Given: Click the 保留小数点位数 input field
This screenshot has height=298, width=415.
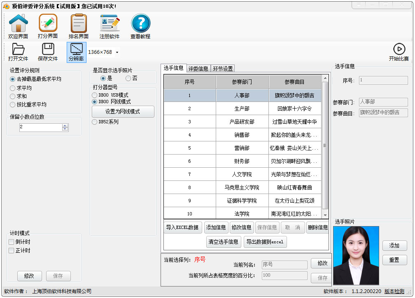Looking at the screenshot, I should pos(41,127).
